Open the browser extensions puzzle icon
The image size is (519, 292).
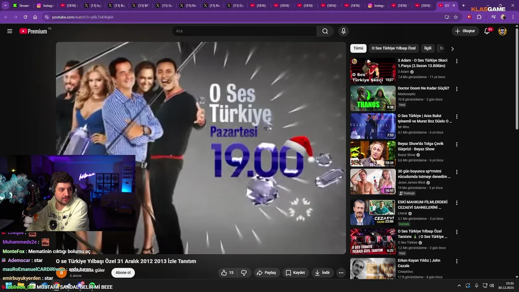pos(479,17)
